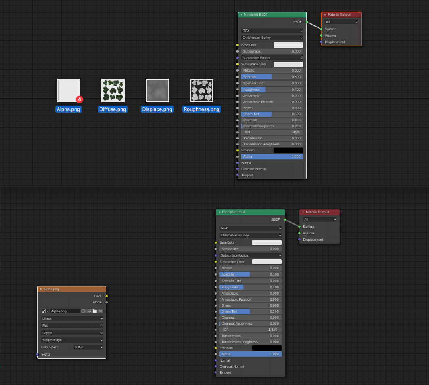Click the open image folder icon
429x385 pixels.
[x=95, y=311]
